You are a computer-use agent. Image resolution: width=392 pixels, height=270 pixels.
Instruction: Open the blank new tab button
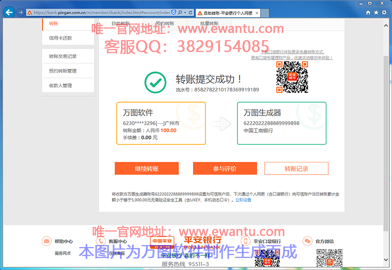(x=265, y=13)
